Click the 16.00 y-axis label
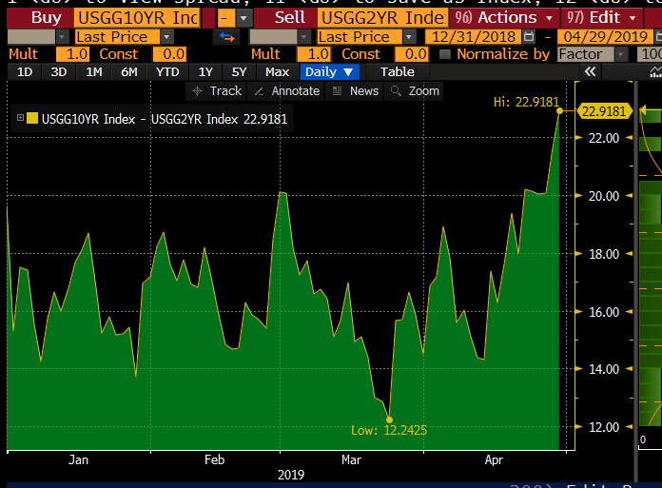The height and width of the screenshot is (488, 662). click(604, 312)
